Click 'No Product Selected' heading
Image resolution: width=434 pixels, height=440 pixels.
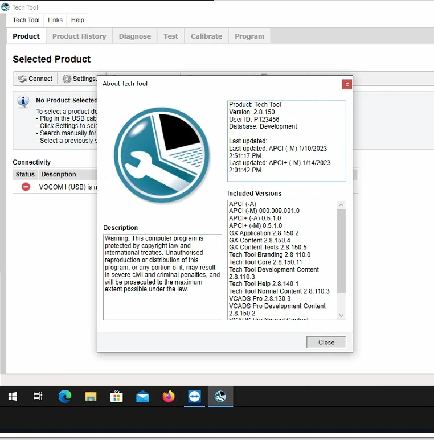[x=66, y=100]
